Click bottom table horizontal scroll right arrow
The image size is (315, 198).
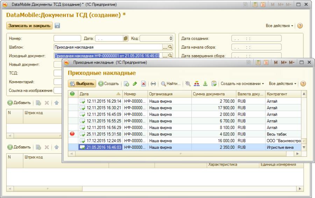click(x=300, y=189)
